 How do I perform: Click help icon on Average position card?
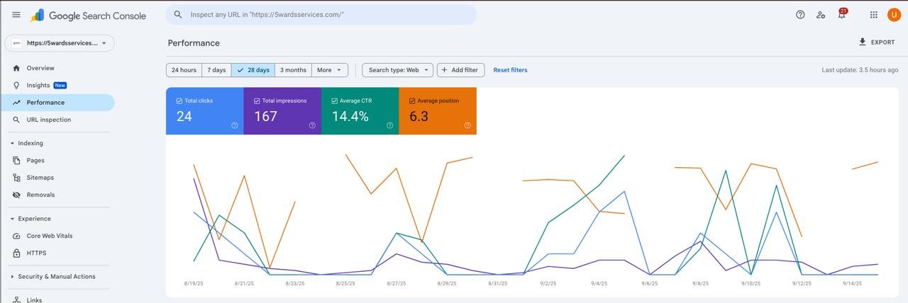pos(467,125)
